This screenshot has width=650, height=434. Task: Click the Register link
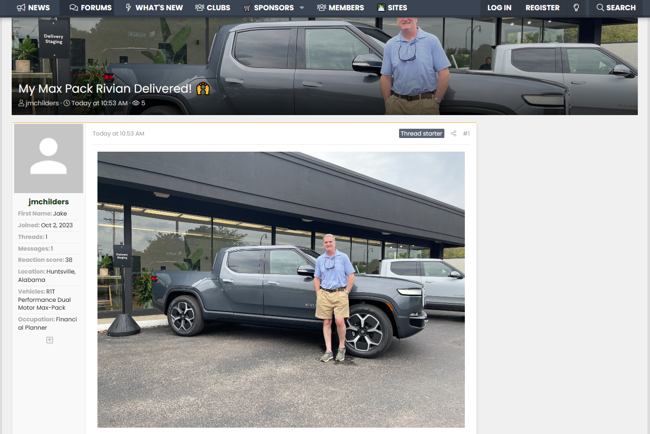[542, 8]
